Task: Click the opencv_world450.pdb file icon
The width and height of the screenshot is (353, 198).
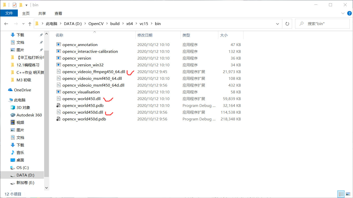Action: coord(59,105)
